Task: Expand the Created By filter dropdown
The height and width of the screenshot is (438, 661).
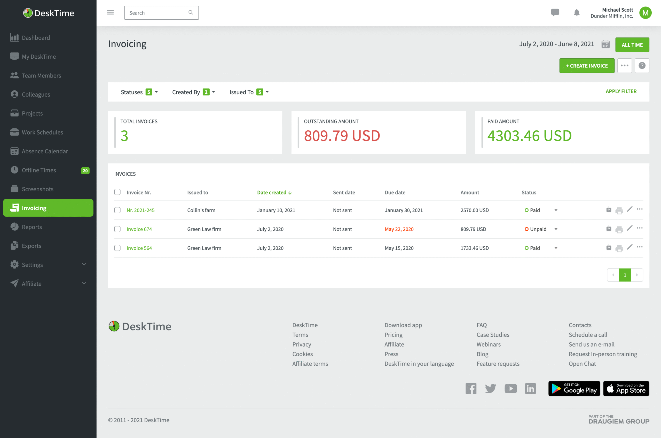Action: [194, 92]
